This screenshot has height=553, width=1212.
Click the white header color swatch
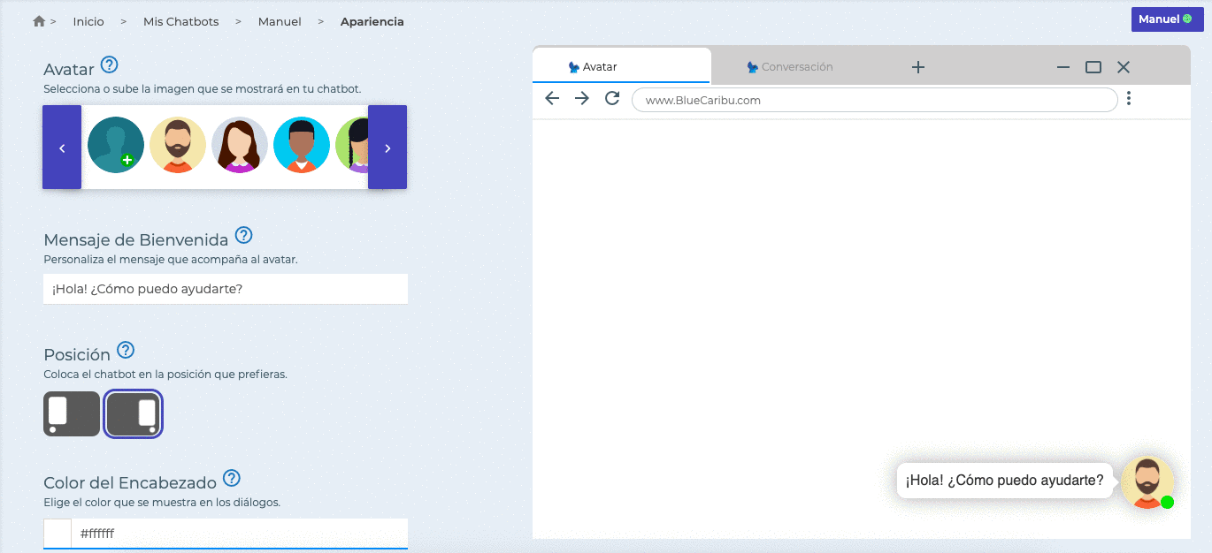tap(58, 534)
